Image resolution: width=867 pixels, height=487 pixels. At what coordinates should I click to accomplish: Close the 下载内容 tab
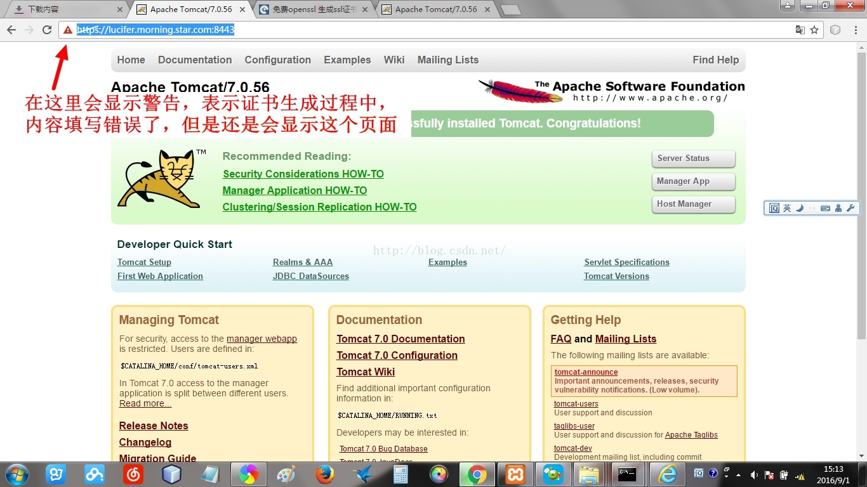click(x=121, y=10)
